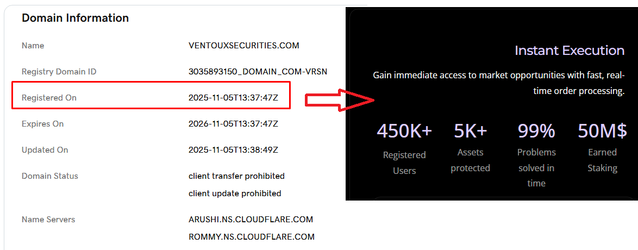The height and width of the screenshot is (250, 638).
Task: Select the 2025-11-05T13:37:47Z registration date
Action: pos(233,98)
